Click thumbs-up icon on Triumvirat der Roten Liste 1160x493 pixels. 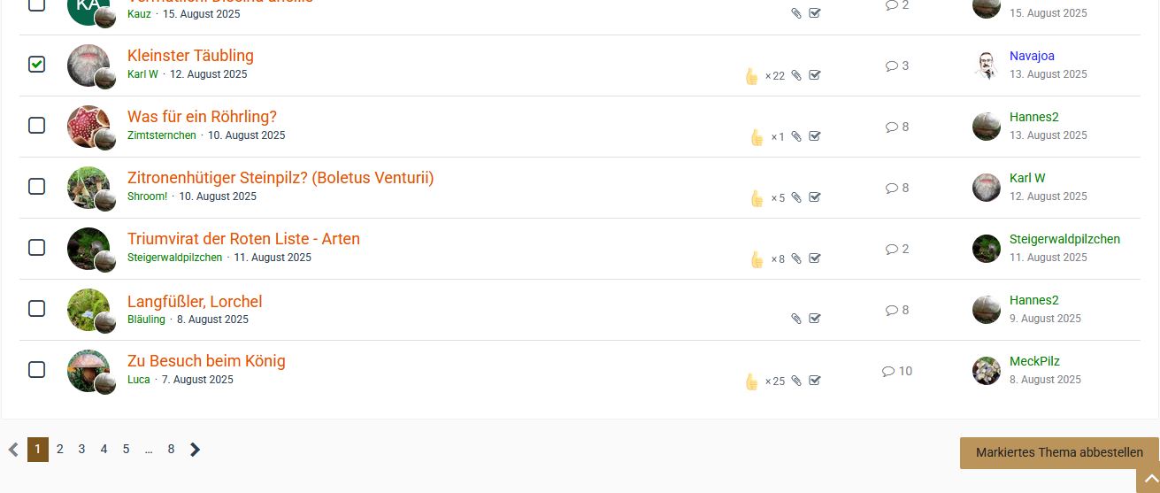click(757, 259)
